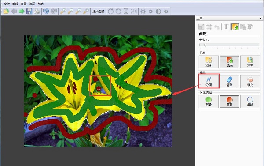The image size is (264, 166).
Task: Undo last action with blue arrow
Action: click(x=46, y=11)
